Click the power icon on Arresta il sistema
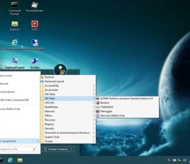190x164 pixels. (x=46, y=149)
